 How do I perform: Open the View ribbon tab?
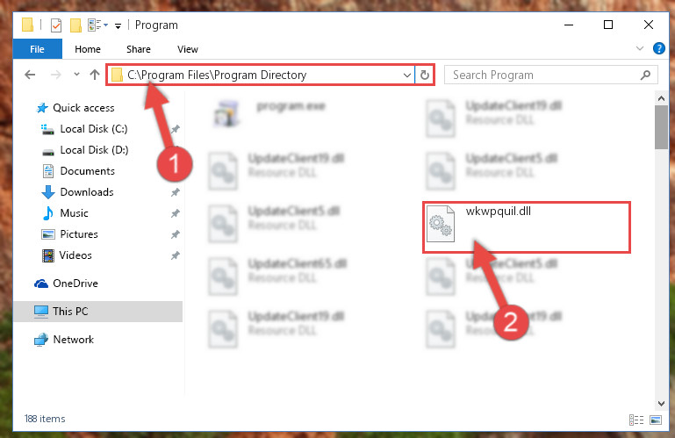188,49
